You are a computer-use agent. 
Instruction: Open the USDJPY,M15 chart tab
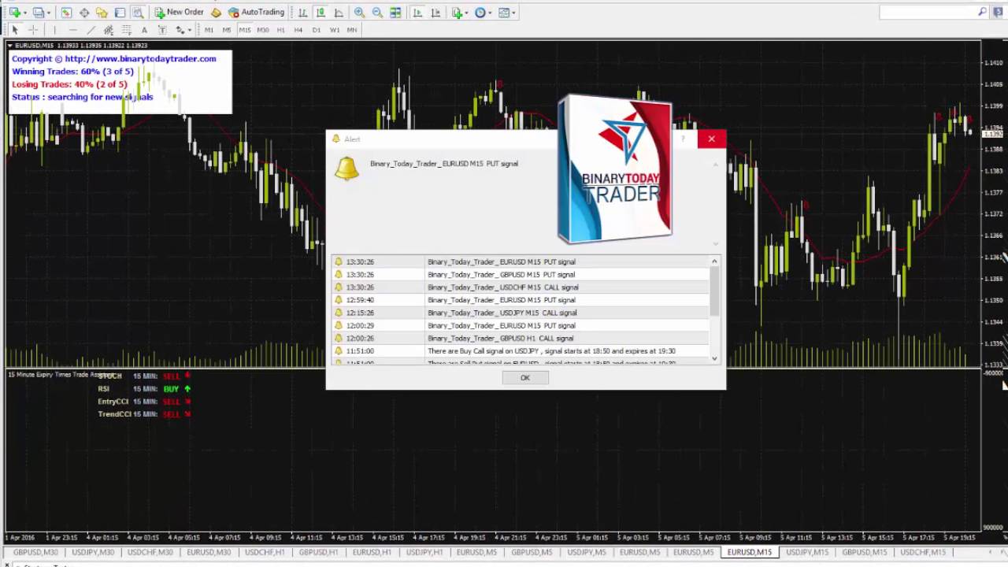(807, 552)
